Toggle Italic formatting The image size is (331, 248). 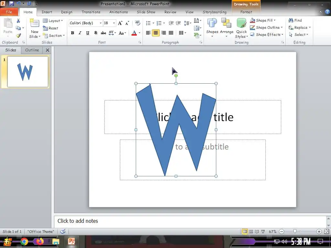coord(80,33)
